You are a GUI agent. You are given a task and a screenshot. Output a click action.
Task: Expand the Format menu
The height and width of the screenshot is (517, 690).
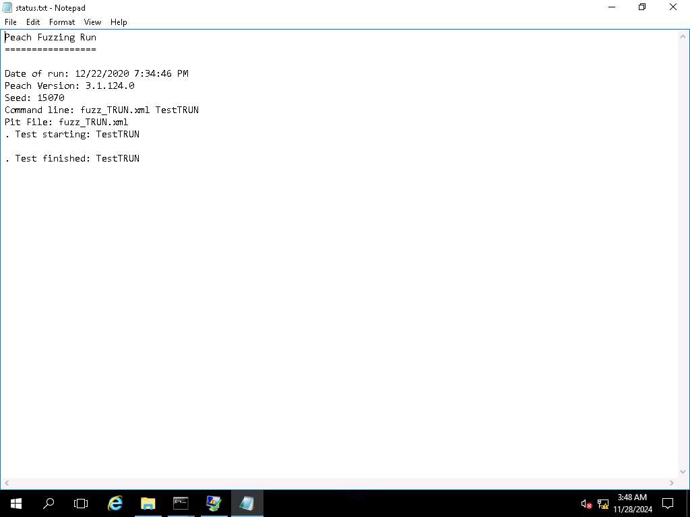pyautogui.click(x=62, y=22)
